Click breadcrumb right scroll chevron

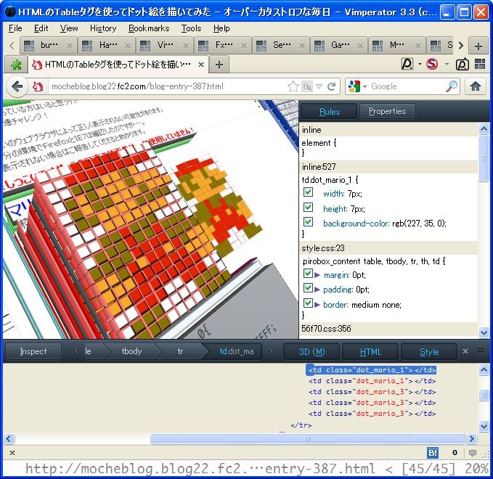tap(270, 351)
